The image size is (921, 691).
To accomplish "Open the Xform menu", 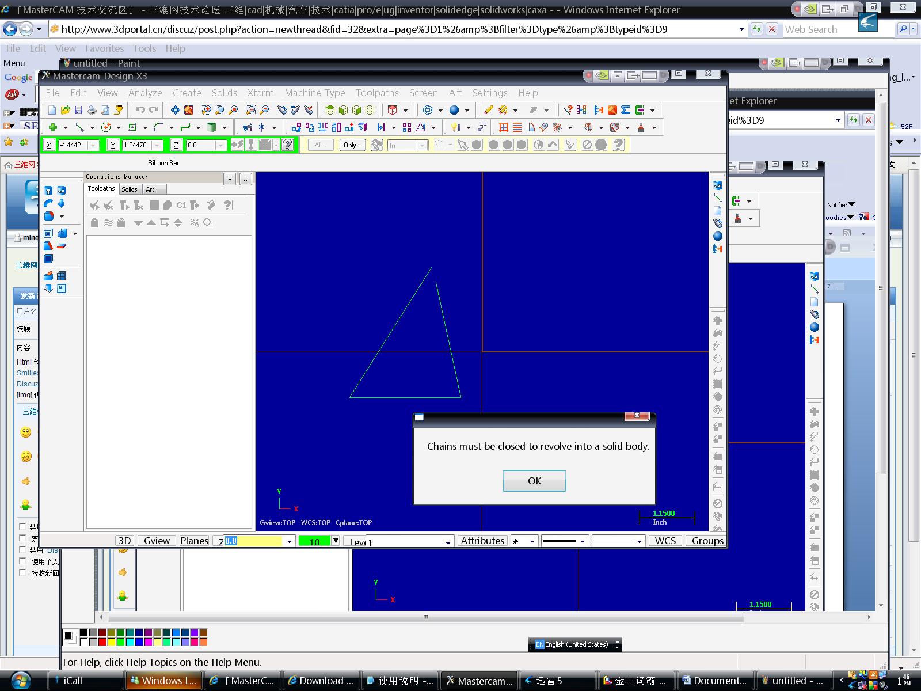I will pos(261,93).
